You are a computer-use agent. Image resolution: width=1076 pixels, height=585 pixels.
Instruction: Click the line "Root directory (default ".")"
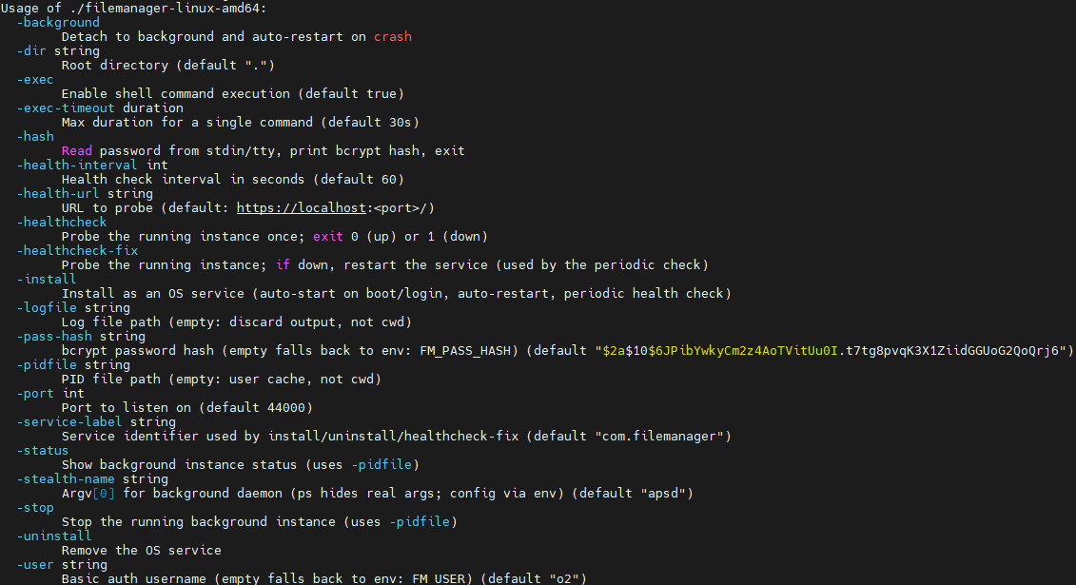click(x=168, y=65)
